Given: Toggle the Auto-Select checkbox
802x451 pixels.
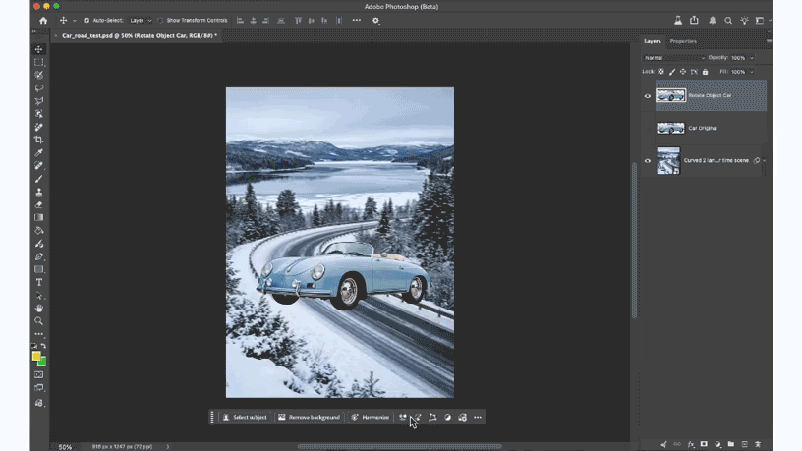Looking at the screenshot, I should click(x=86, y=20).
